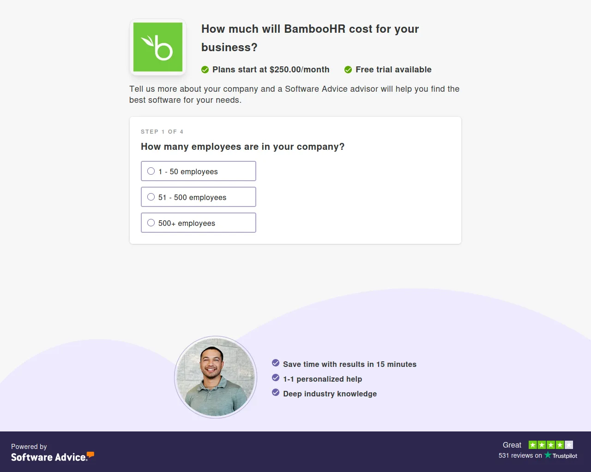Click the checkmark beside Deep industry knowledge
Viewport: 591px width, 472px height.
[x=276, y=392]
